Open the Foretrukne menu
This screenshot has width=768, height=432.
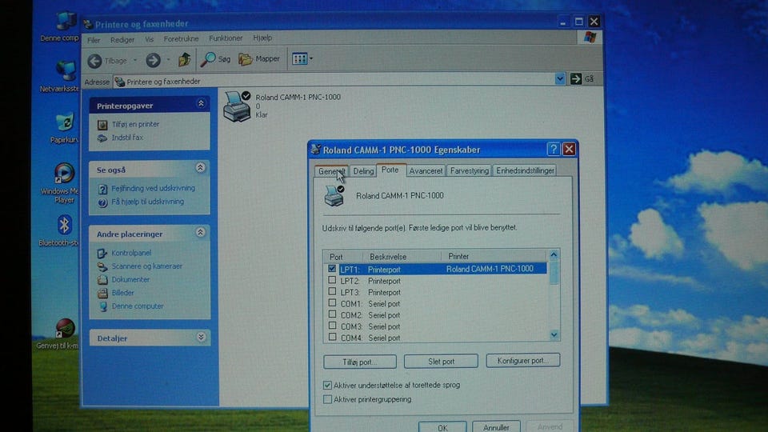click(182, 38)
